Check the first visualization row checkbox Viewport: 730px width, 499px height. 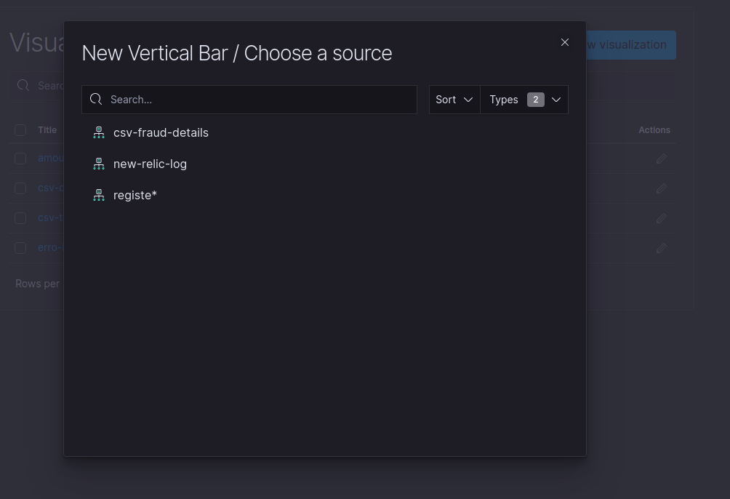pos(20,159)
